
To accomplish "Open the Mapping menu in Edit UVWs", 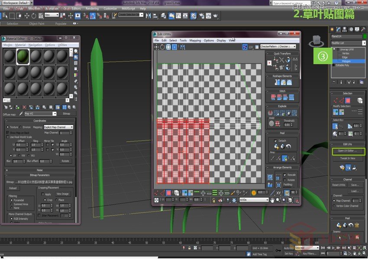I will tap(195, 40).
